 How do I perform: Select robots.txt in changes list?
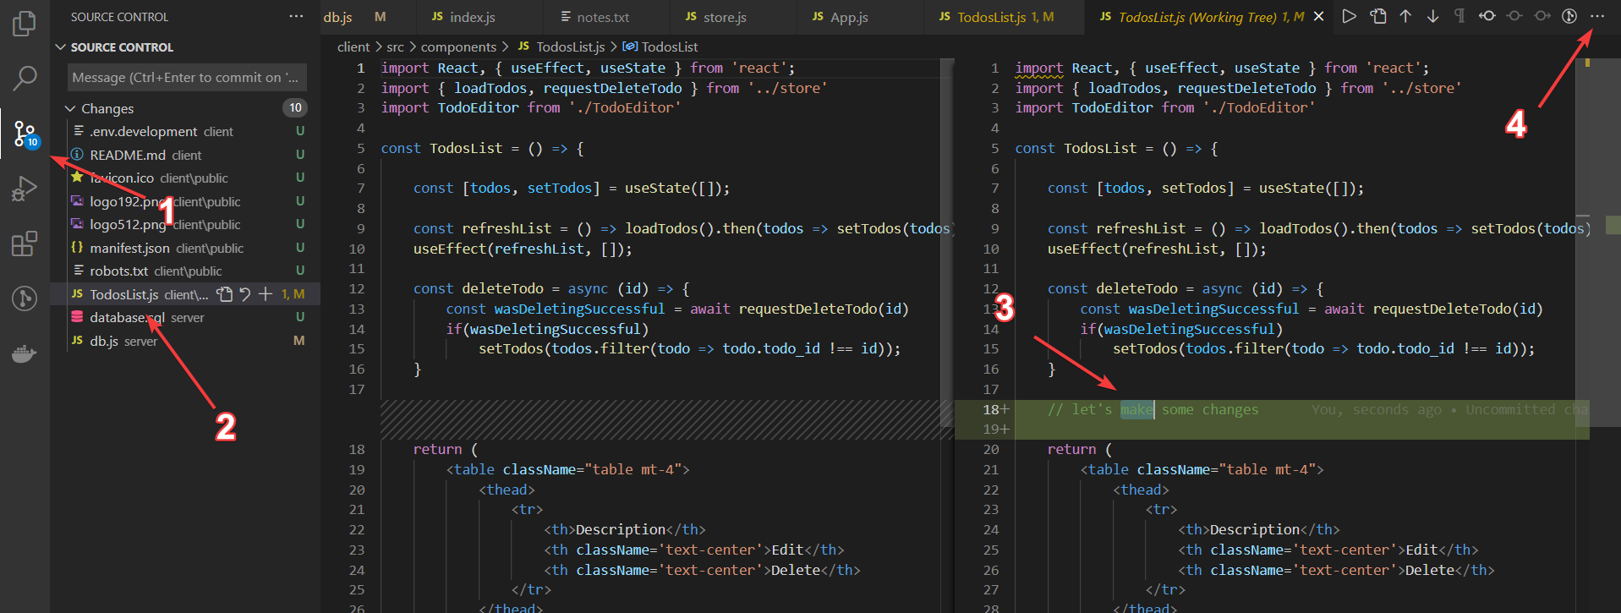(x=185, y=271)
